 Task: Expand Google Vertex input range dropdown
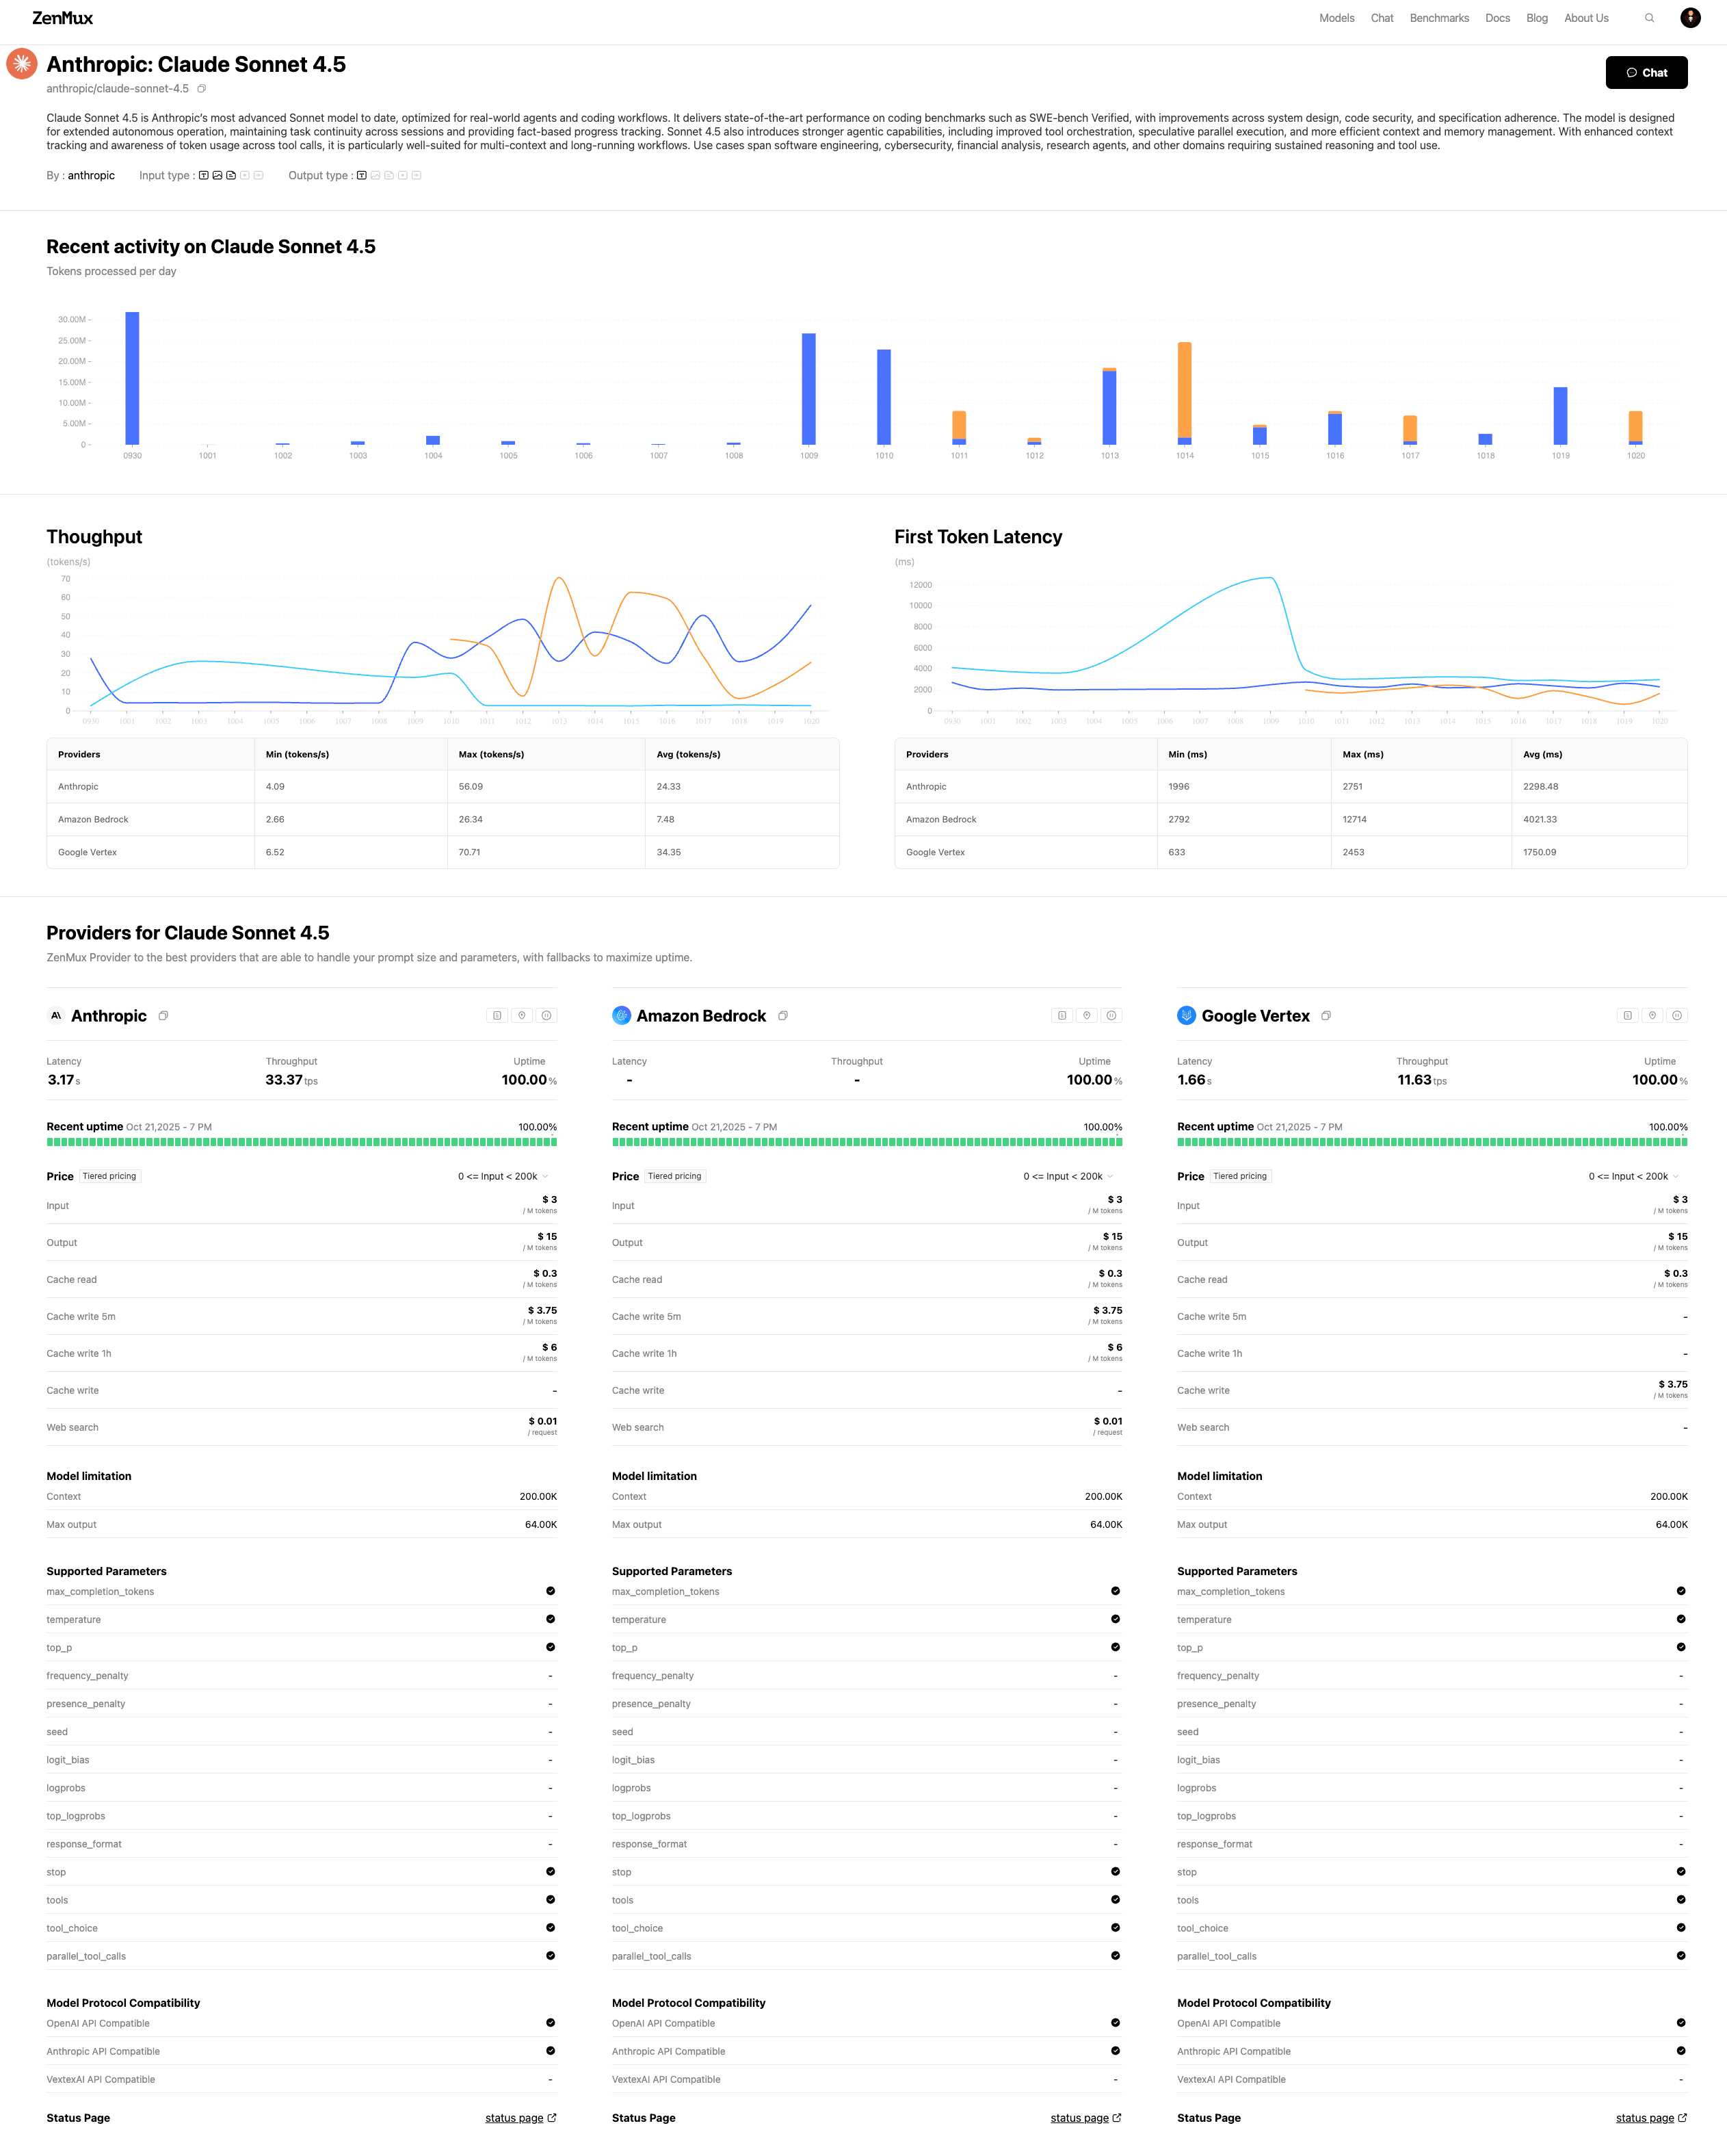click(x=1634, y=1177)
